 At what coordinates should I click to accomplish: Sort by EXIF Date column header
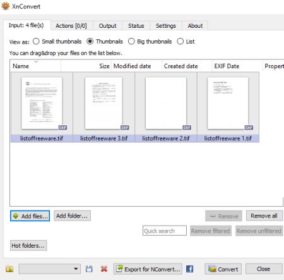237,66
